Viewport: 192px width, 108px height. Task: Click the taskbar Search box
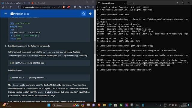pos(66,105)
